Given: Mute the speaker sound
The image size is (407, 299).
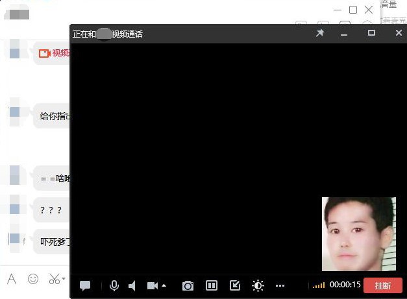Looking at the screenshot, I should 132,285.
